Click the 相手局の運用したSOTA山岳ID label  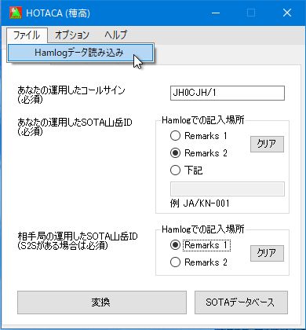point(78,241)
